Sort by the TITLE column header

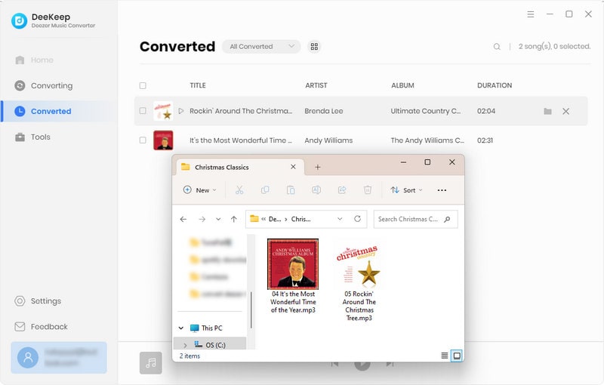tap(198, 85)
